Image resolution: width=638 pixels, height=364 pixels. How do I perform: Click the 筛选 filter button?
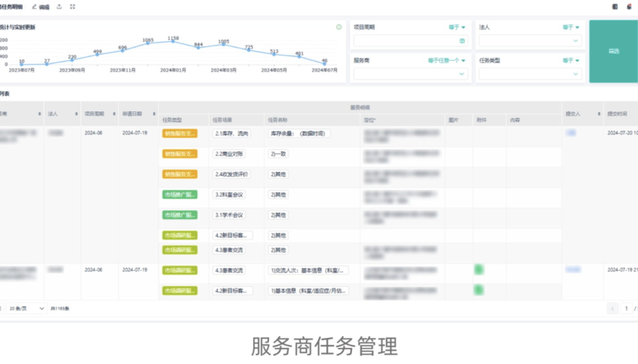[x=613, y=51]
